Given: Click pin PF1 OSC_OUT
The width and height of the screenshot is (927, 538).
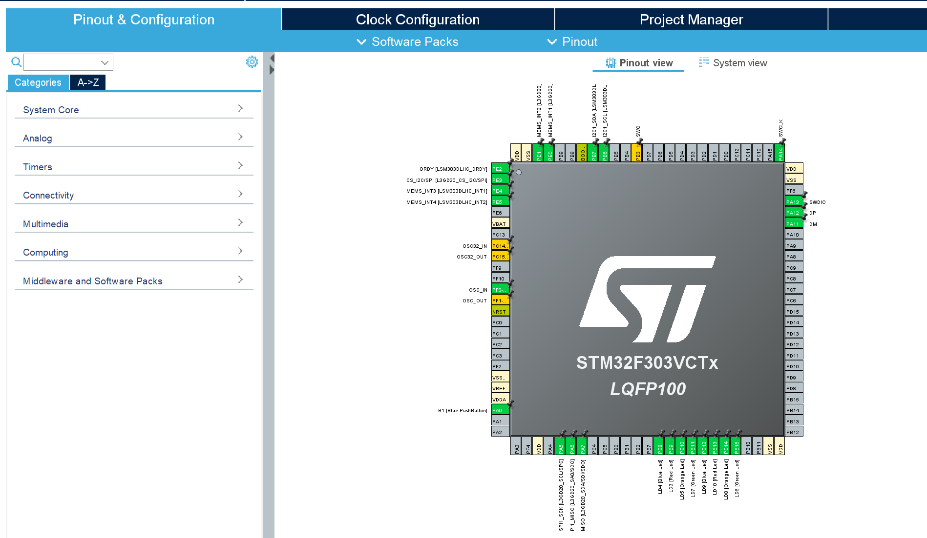Looking at the screenshot, I should tap(500, 300).
